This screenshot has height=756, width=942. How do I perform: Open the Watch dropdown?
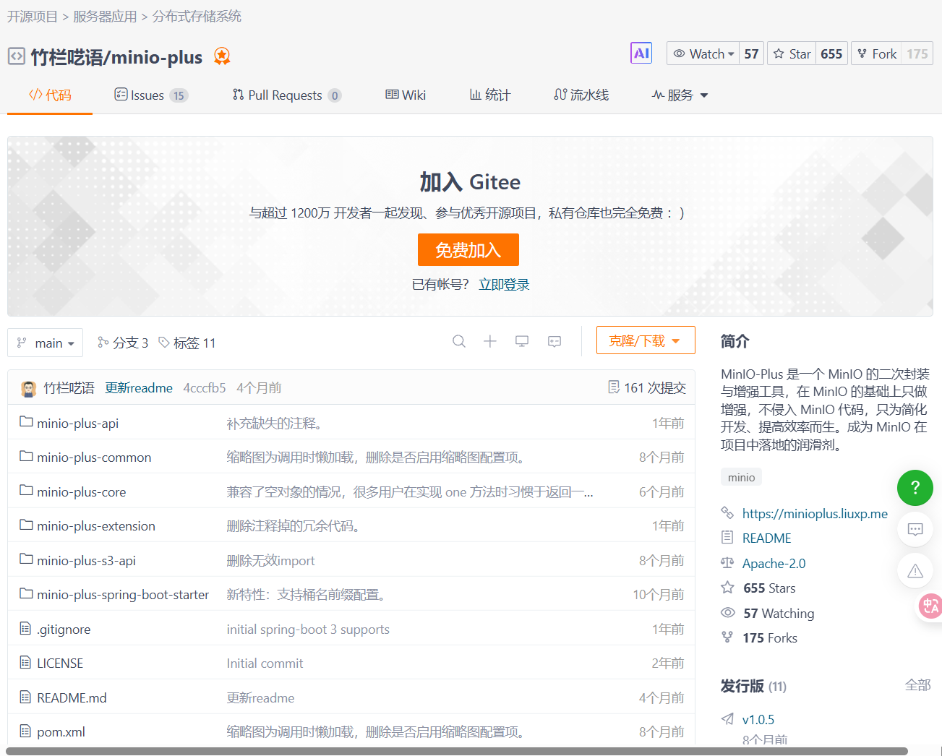(703, 53)
